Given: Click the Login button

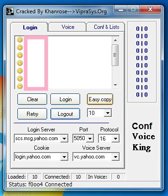Looking at the screenshot, I should (x=65, y=99).
